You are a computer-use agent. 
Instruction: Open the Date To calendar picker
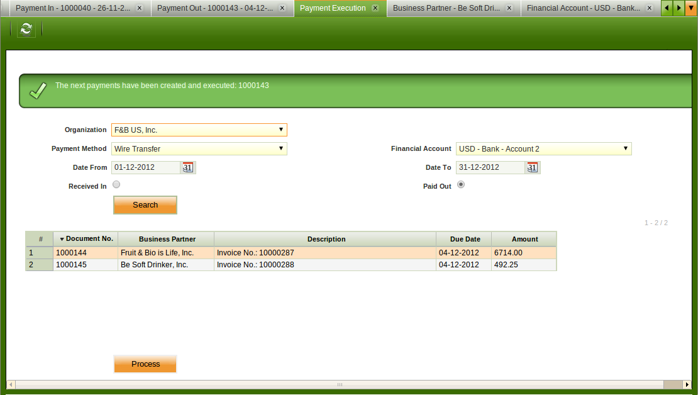(533, 167)
